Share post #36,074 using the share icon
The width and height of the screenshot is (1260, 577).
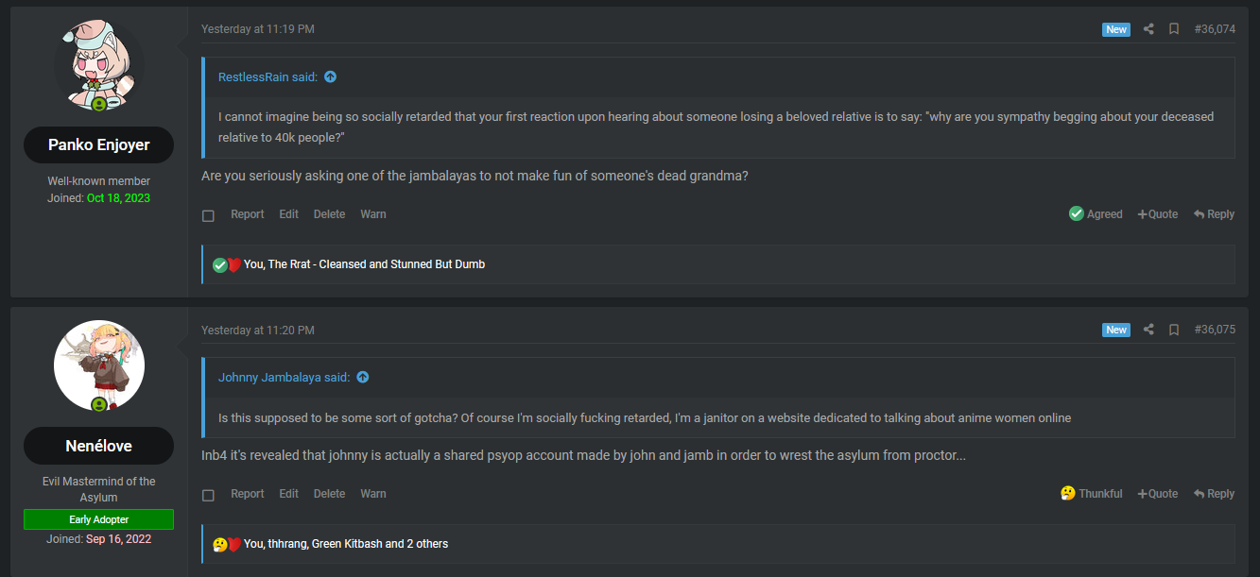click(1148, 29)
